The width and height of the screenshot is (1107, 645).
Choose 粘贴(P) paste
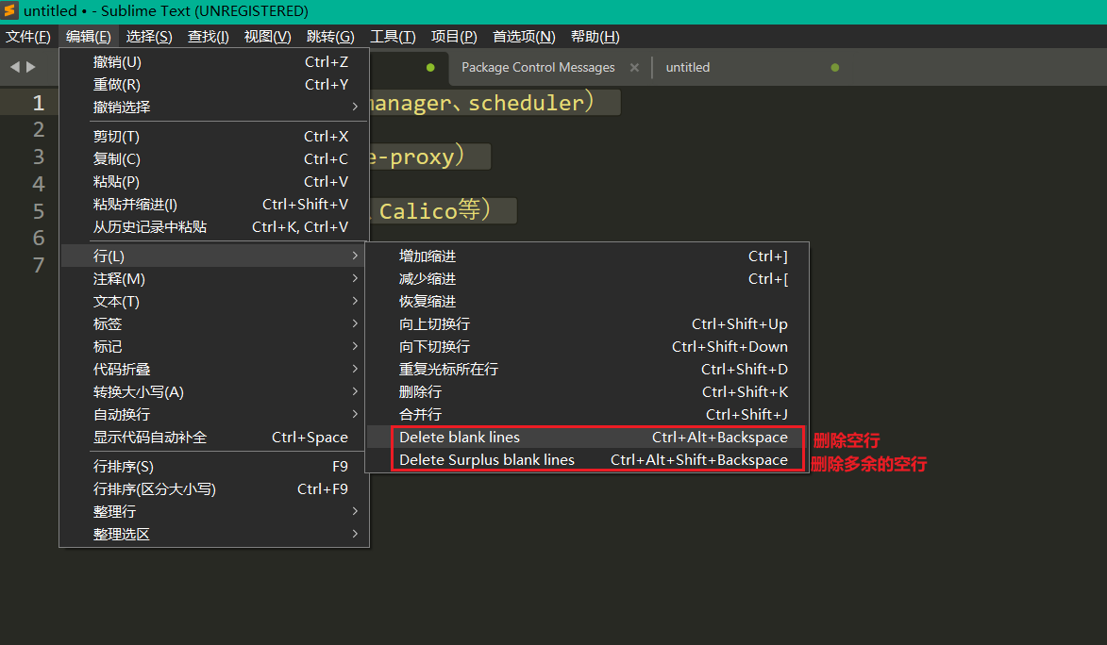214,182
